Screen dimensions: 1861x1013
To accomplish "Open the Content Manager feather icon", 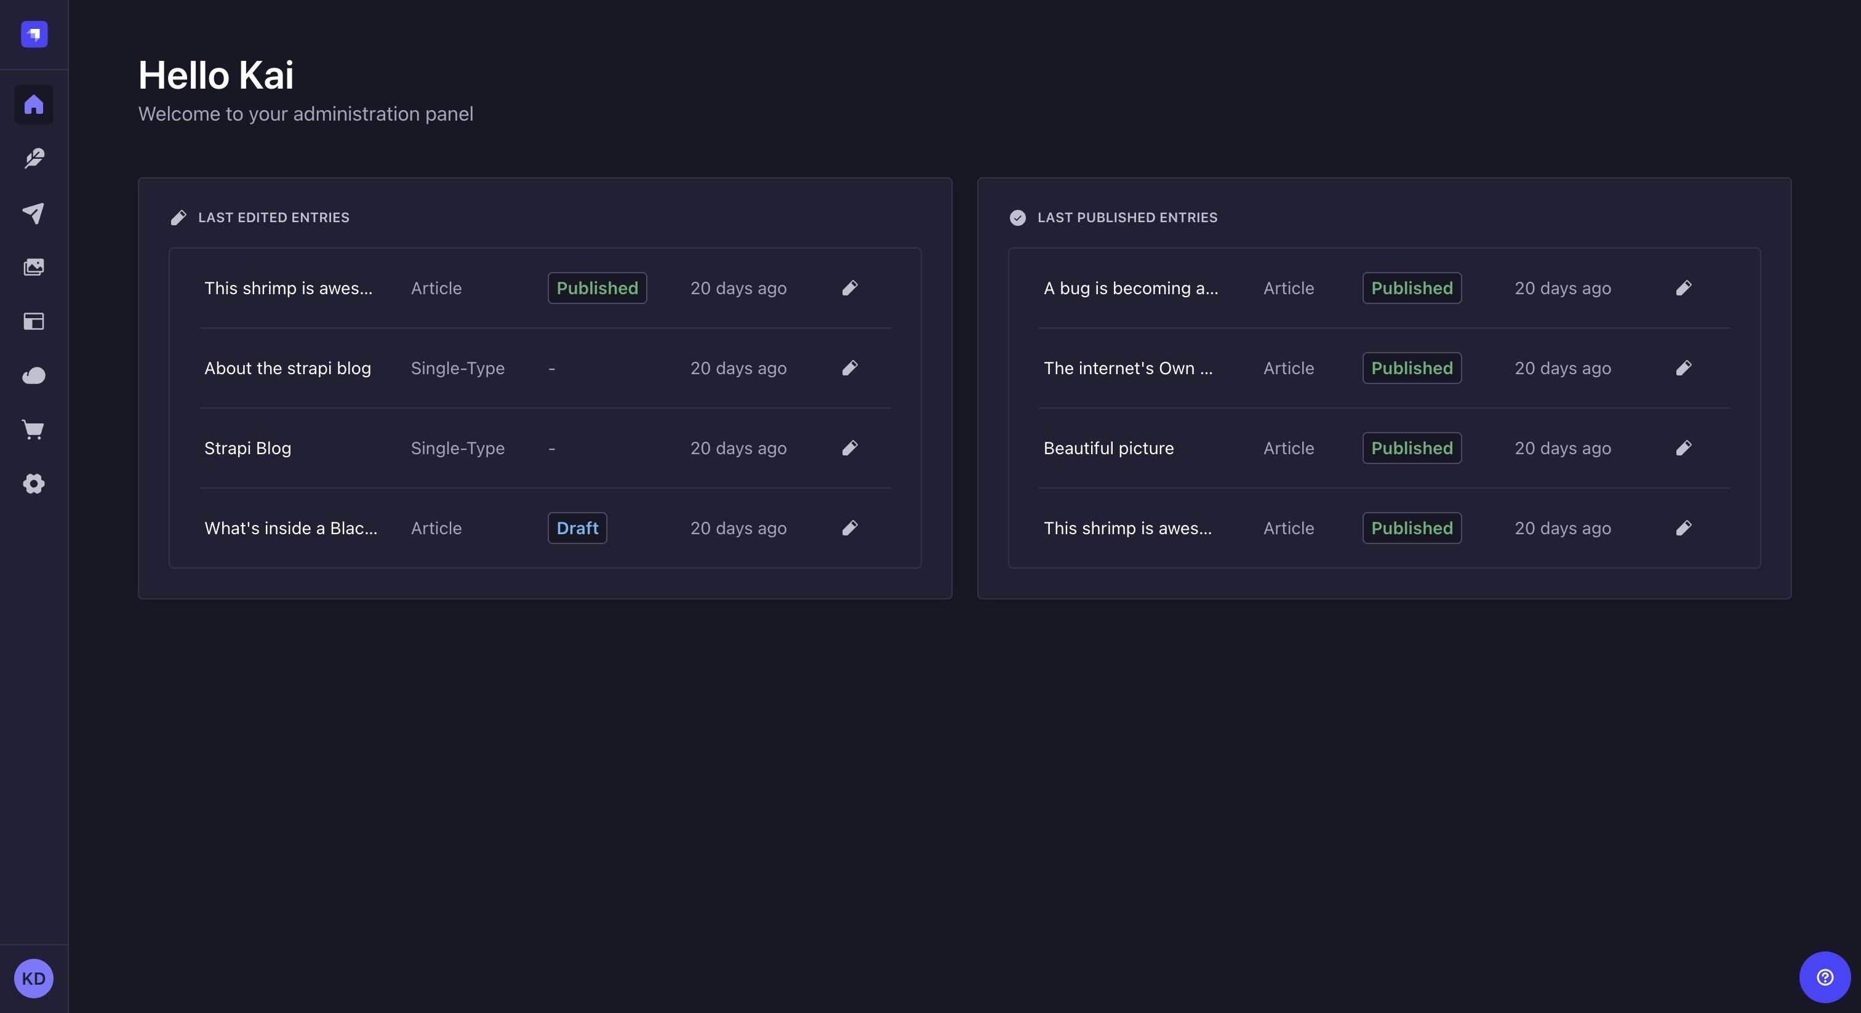I will (34, 158).
